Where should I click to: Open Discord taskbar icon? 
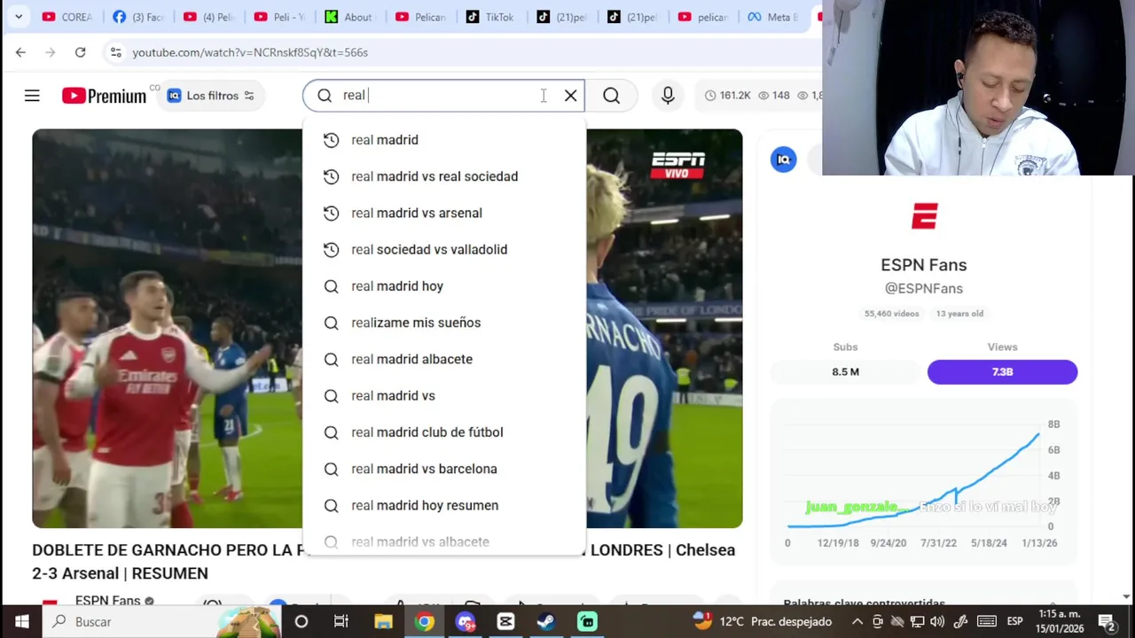point(466,622)
